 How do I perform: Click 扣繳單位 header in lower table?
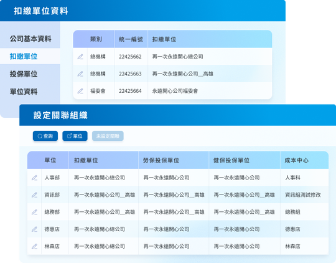tap(86, 160)
